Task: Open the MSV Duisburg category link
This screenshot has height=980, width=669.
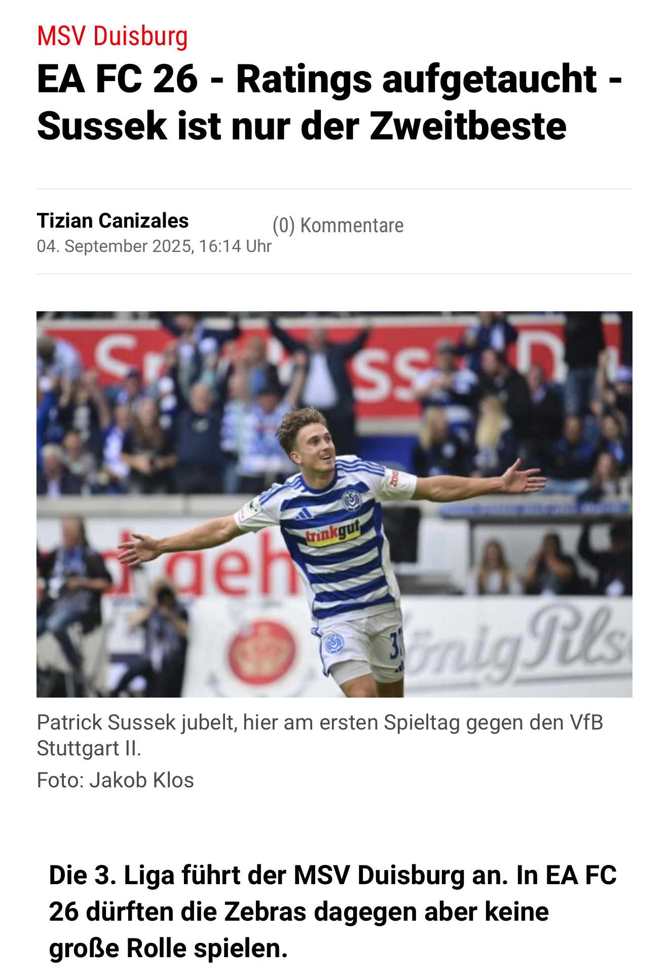Action: tap(112, 37)
